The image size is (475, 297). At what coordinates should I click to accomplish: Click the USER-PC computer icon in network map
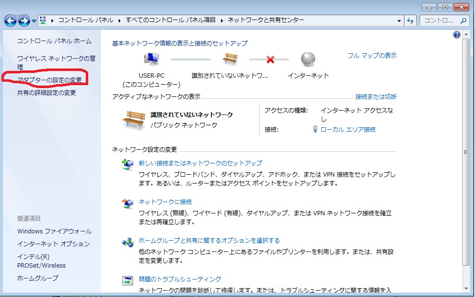click(151, 58)
